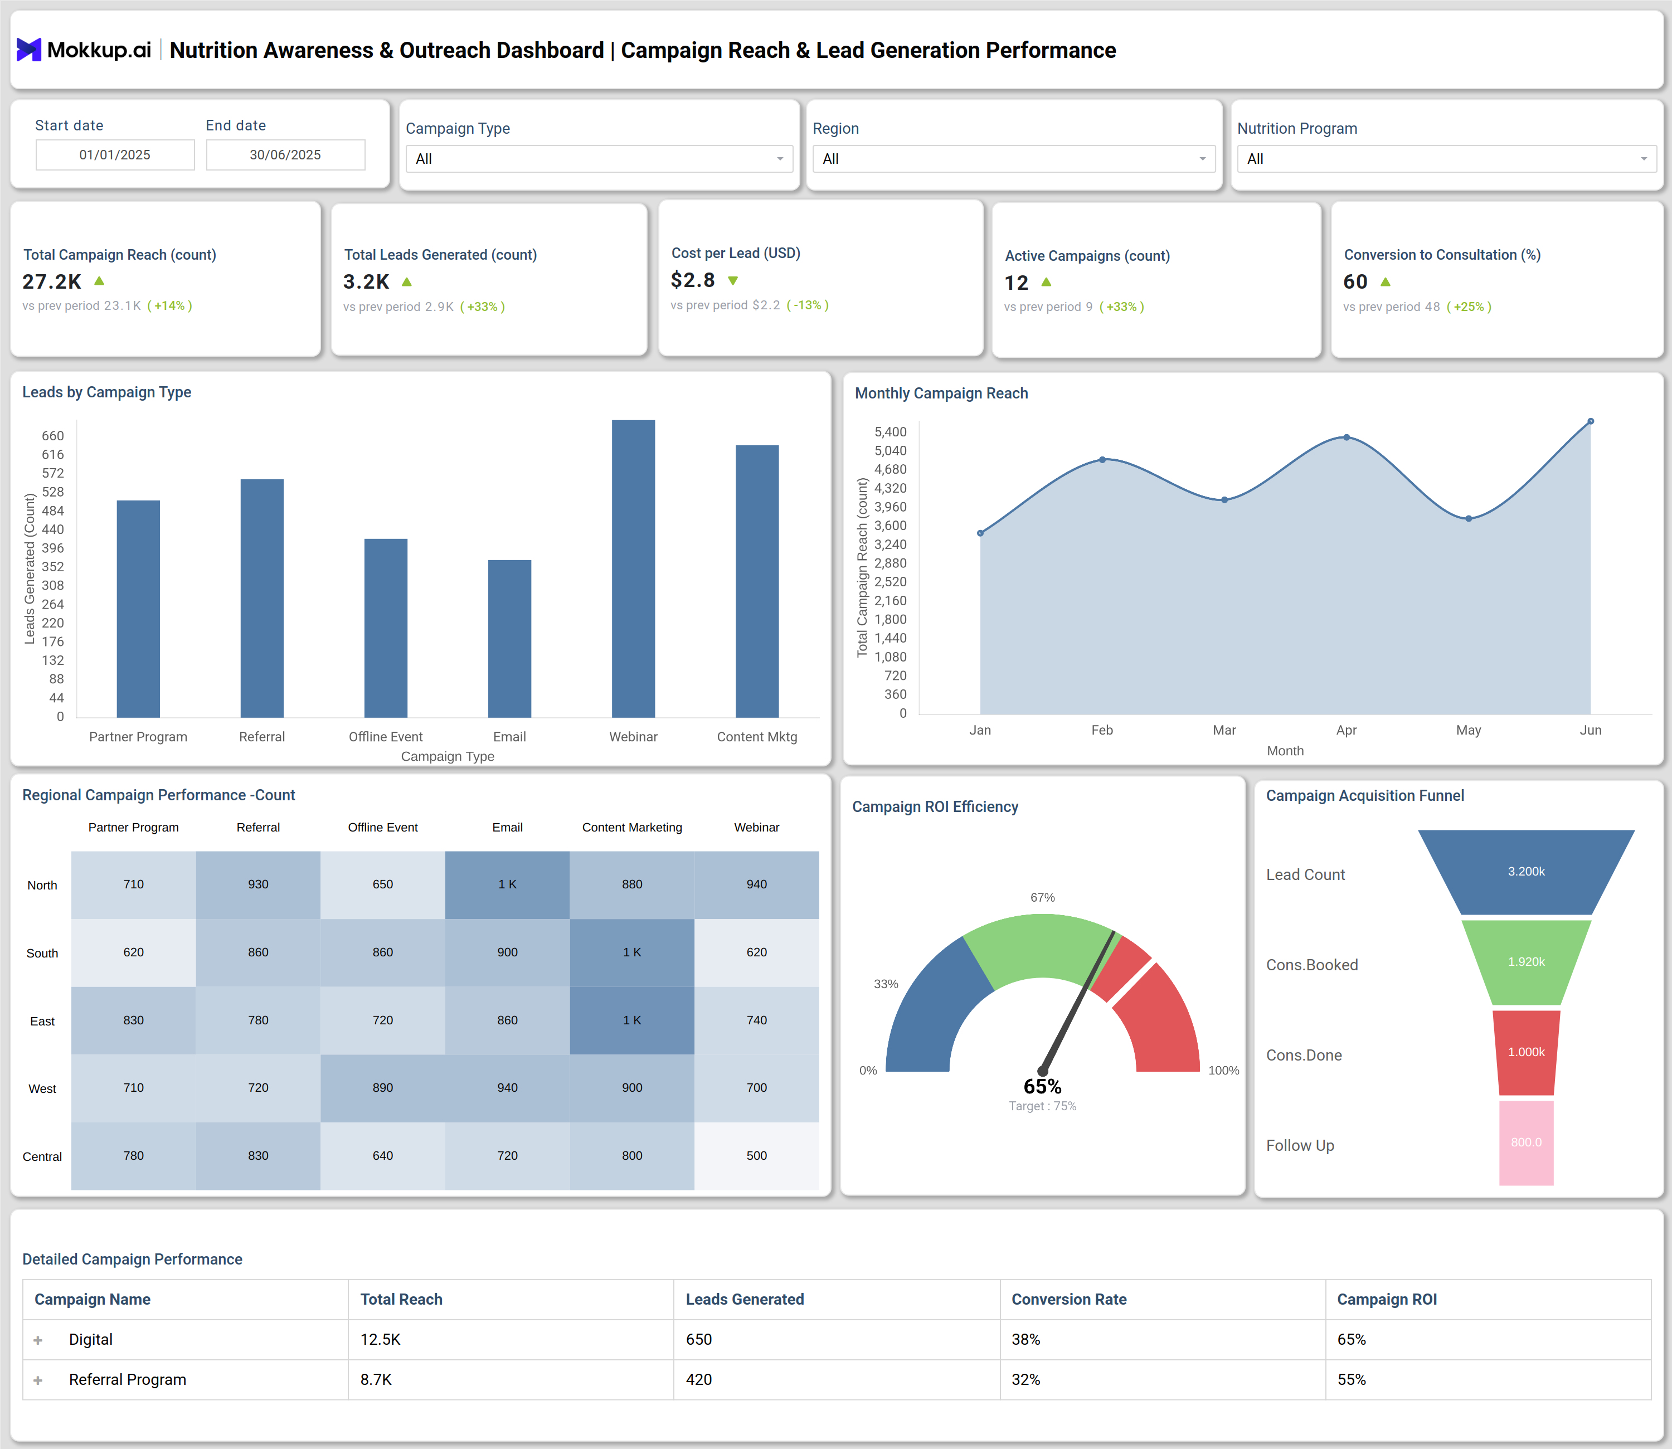Click the Jan data point on reach chart
The width and height of the screenshot is (1672, 1449).
(x=980, y=533)
